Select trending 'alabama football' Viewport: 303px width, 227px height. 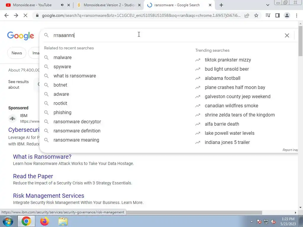[x=223, y=78]
